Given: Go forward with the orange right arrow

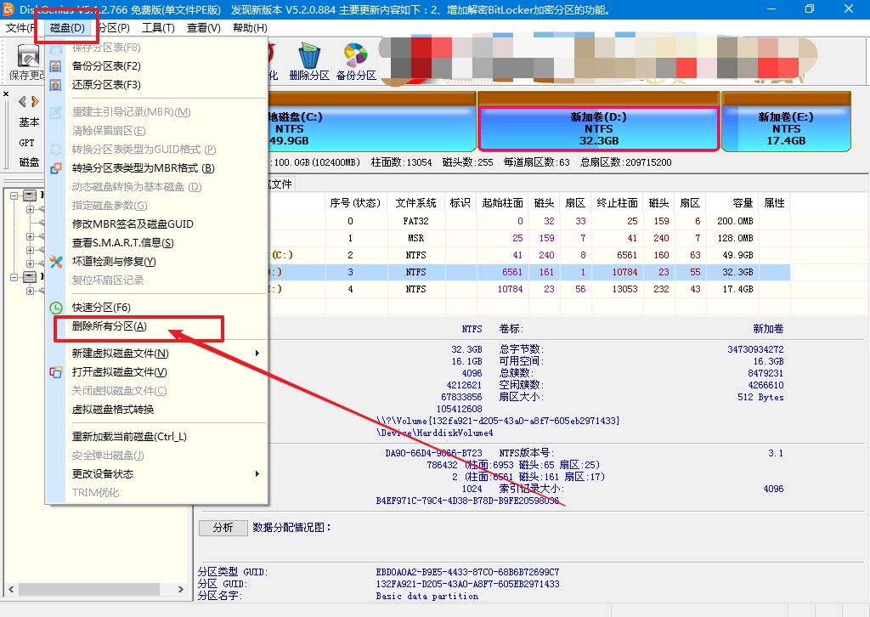Looking at the screenshot, I should (35, 101).
